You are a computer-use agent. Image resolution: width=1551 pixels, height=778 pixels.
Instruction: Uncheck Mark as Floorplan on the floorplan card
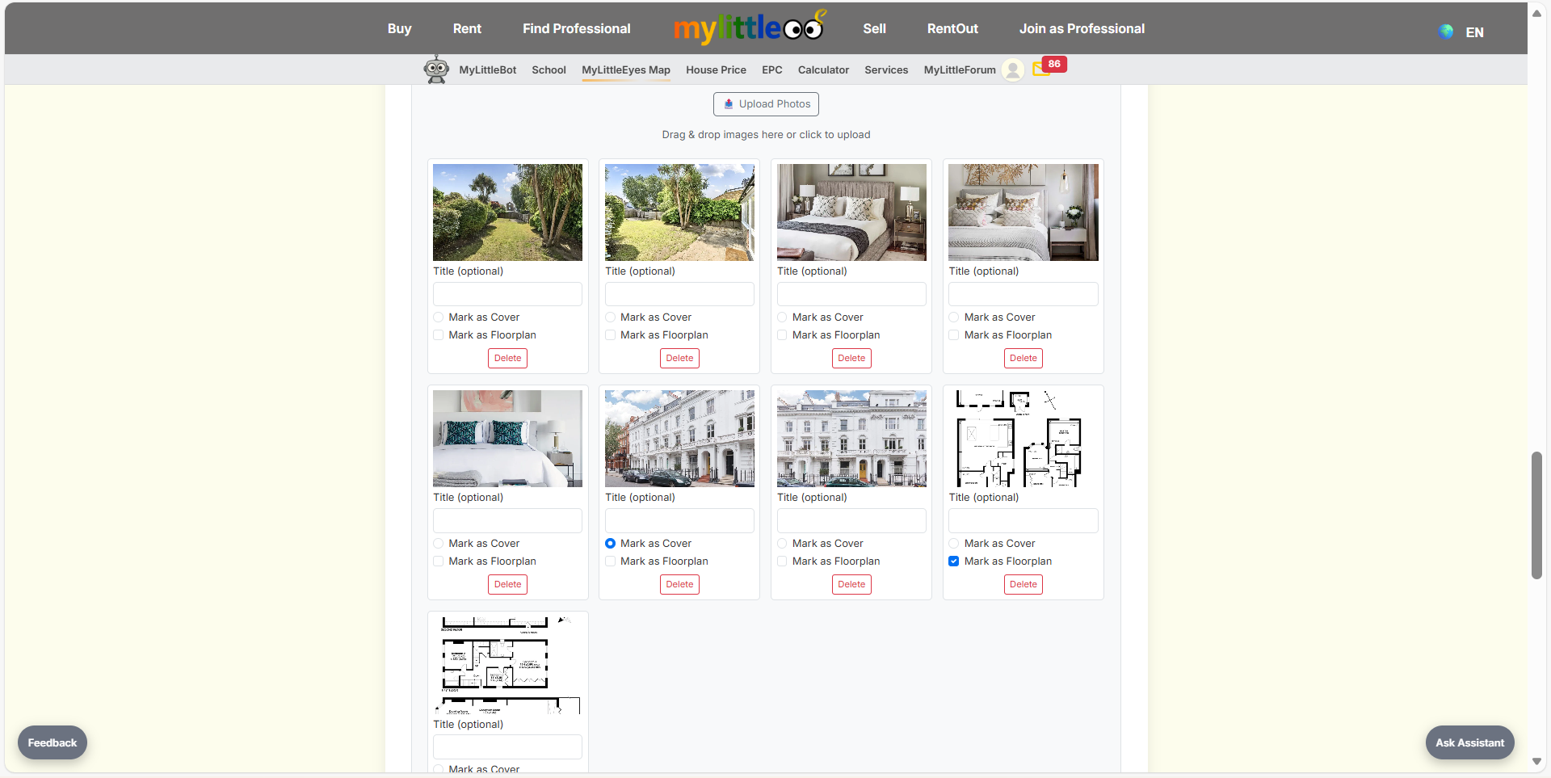coord(954,561)
